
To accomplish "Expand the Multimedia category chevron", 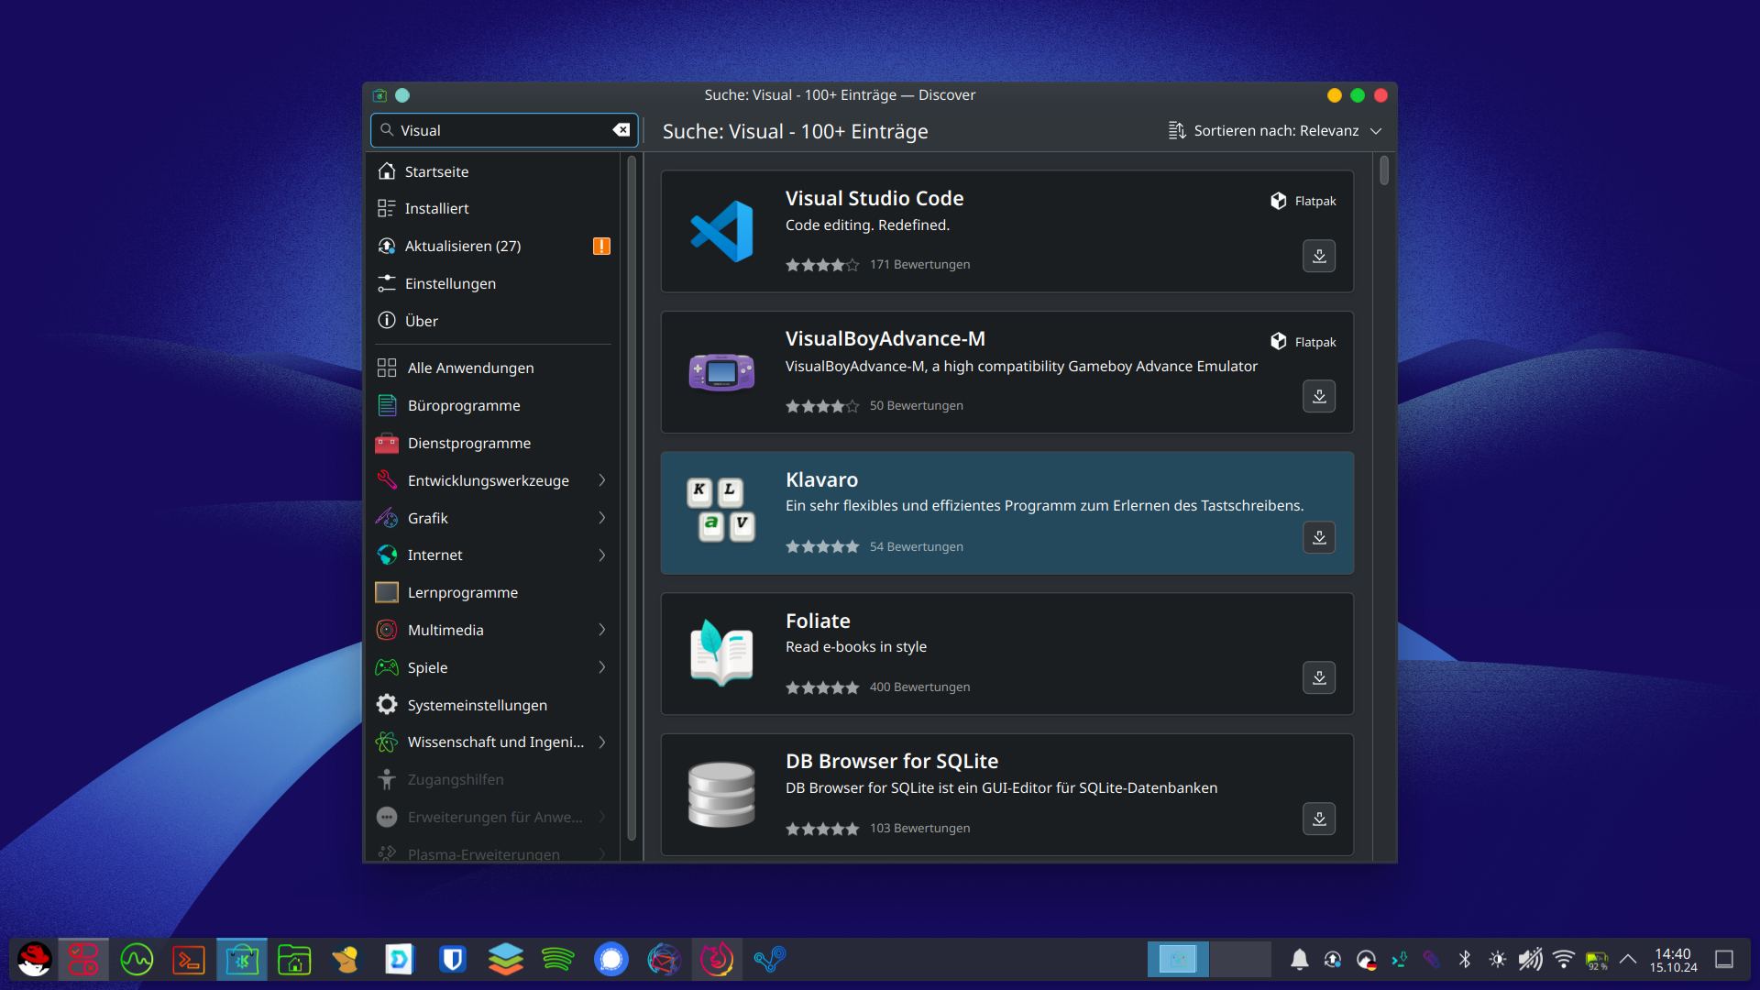I will (602, 630).
